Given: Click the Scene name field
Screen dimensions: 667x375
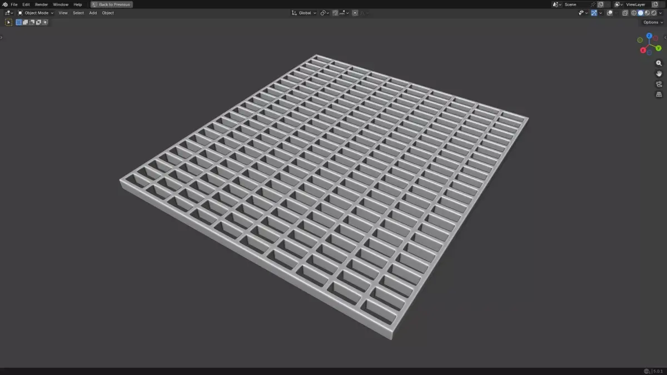Looking at the screenshot, I should (576, 4).
